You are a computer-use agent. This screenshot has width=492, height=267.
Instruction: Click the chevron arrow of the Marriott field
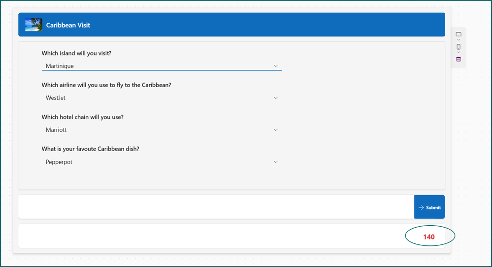(x=275, y=130)
